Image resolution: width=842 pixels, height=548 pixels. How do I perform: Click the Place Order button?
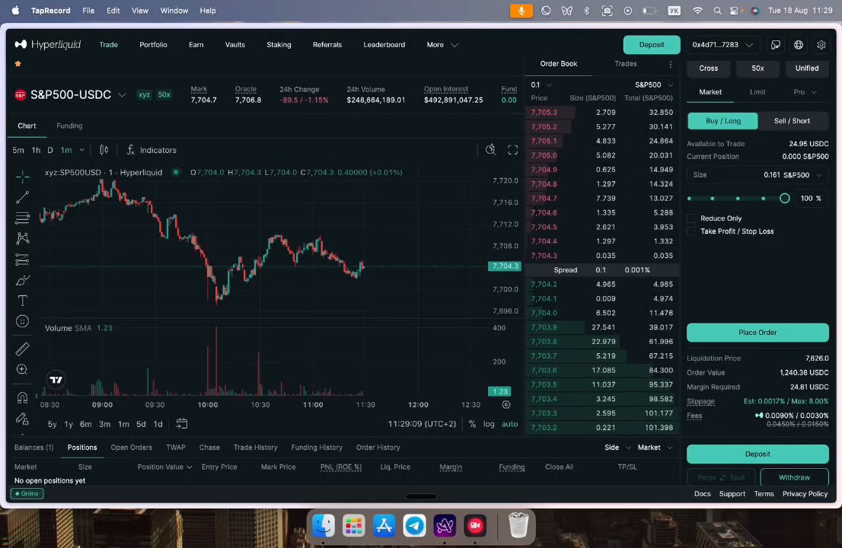(x=757, y=333)
